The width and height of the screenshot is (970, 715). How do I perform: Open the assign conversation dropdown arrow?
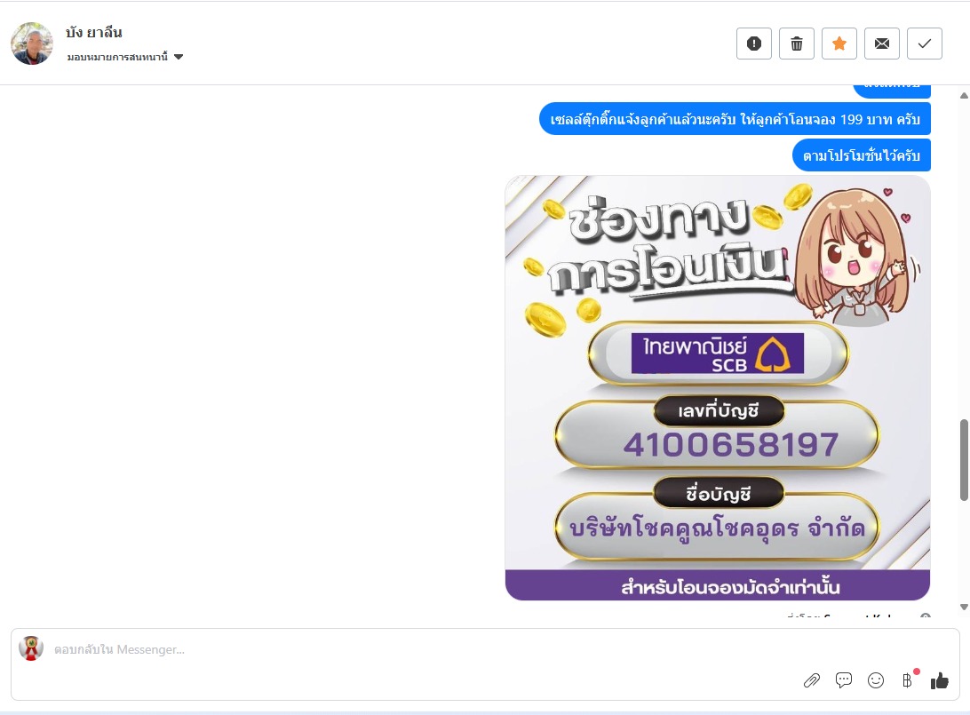click(x=179, y=57)
